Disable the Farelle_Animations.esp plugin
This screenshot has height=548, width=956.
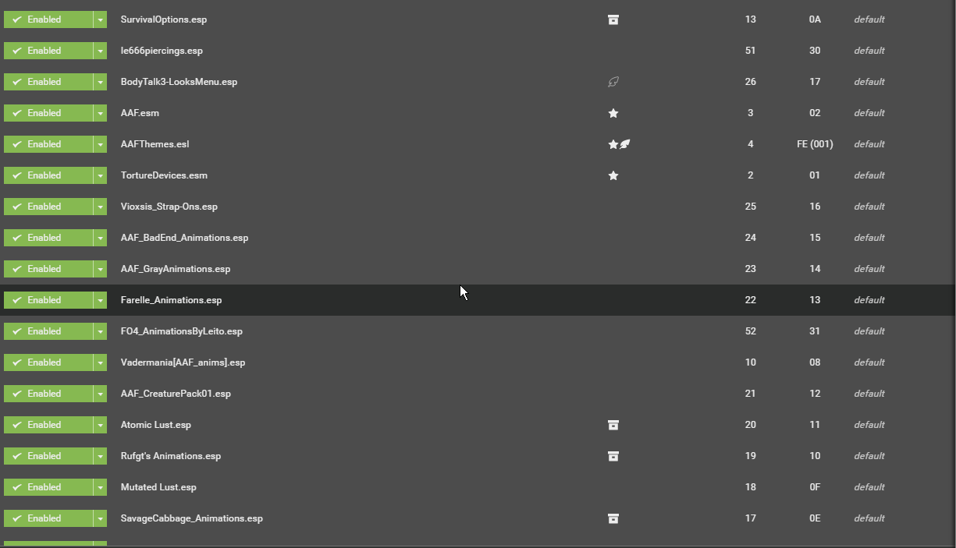pos(47,300)
